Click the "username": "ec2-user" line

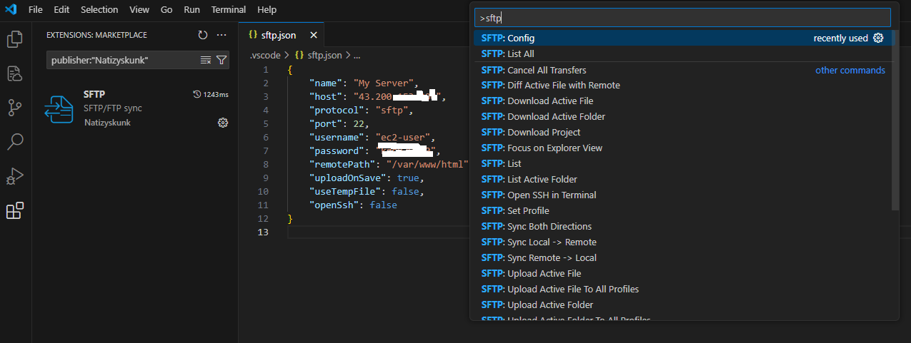(372, 137)
